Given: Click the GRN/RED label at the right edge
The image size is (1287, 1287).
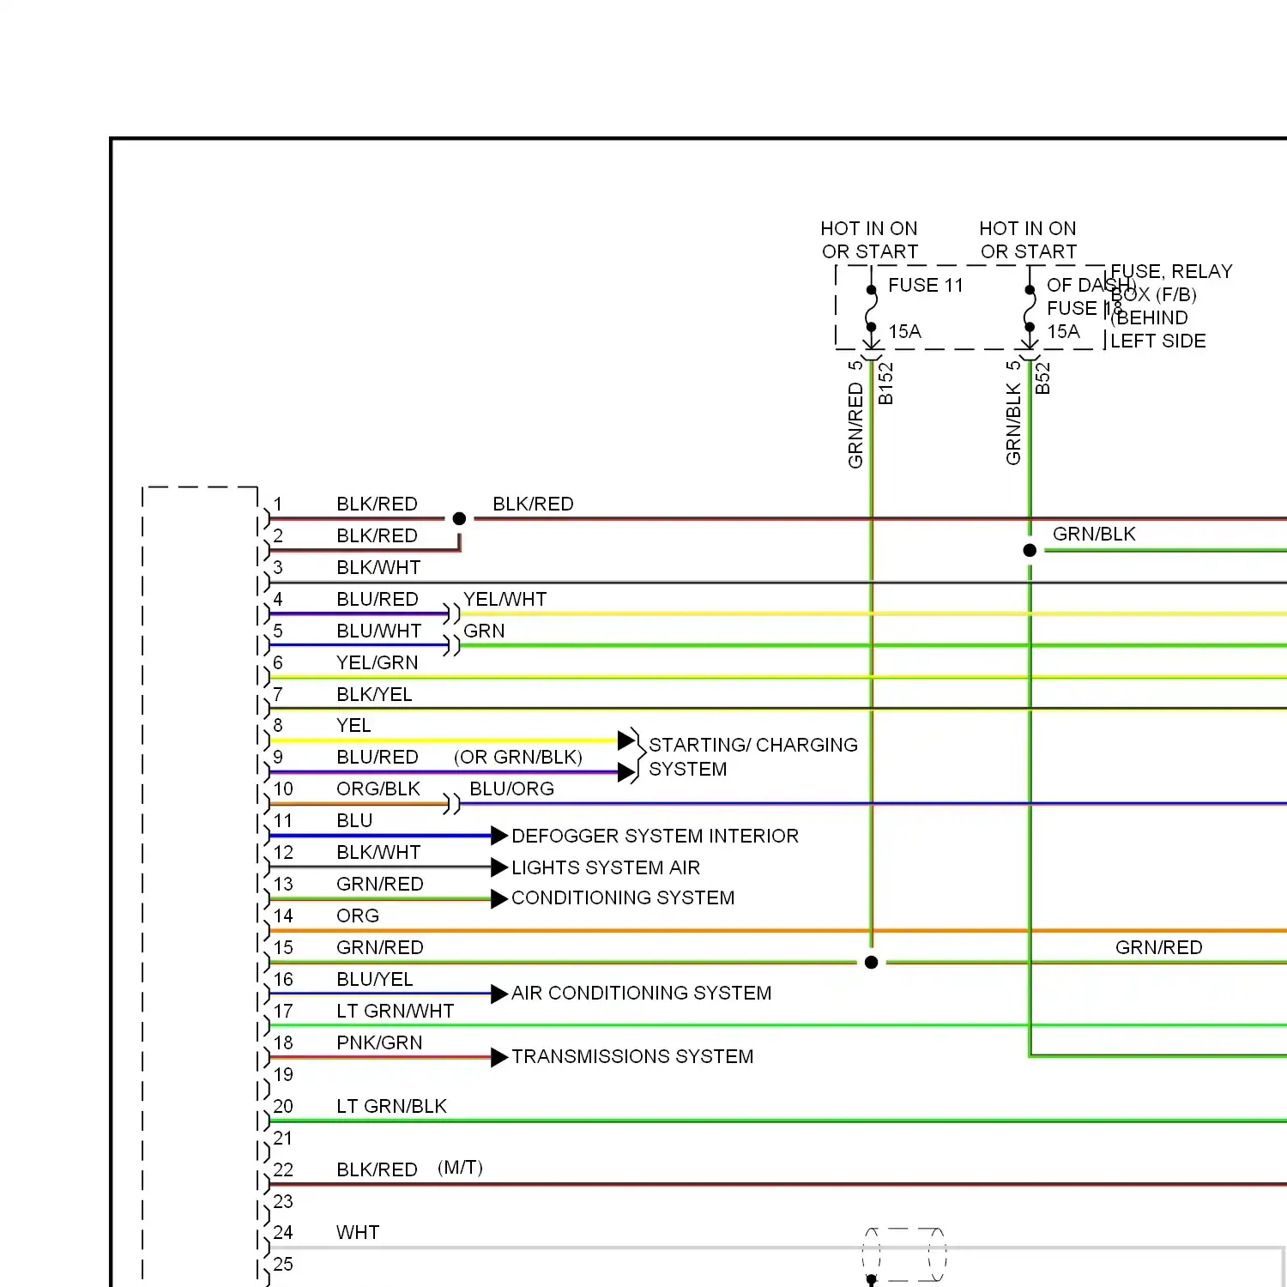Looking at the screenshot, I should click(x=1159, y=947).
